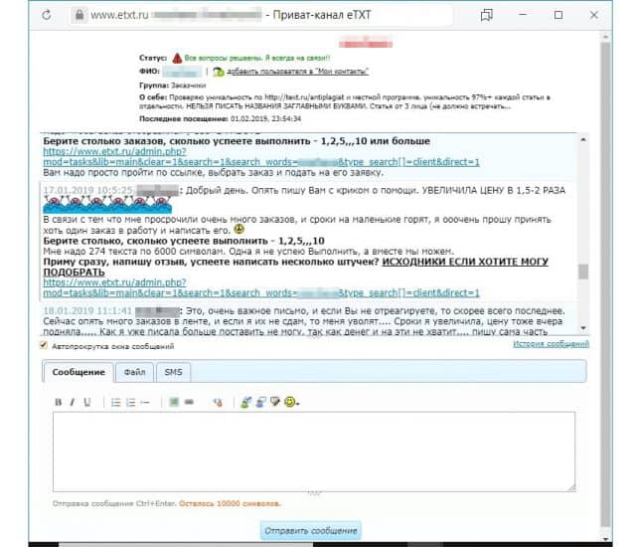
Task: Insert bulleted list in editor
Action: pos(115,403)
